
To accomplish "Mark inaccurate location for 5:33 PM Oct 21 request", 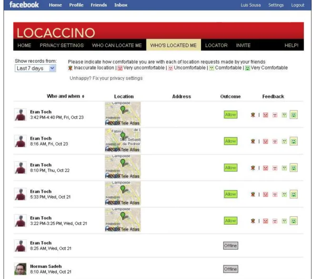I will [x=253, y=194].
